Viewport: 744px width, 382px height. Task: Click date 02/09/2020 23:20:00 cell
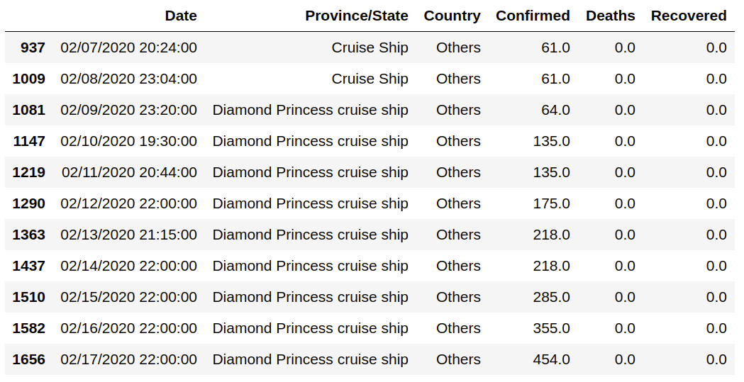(128, 110)
